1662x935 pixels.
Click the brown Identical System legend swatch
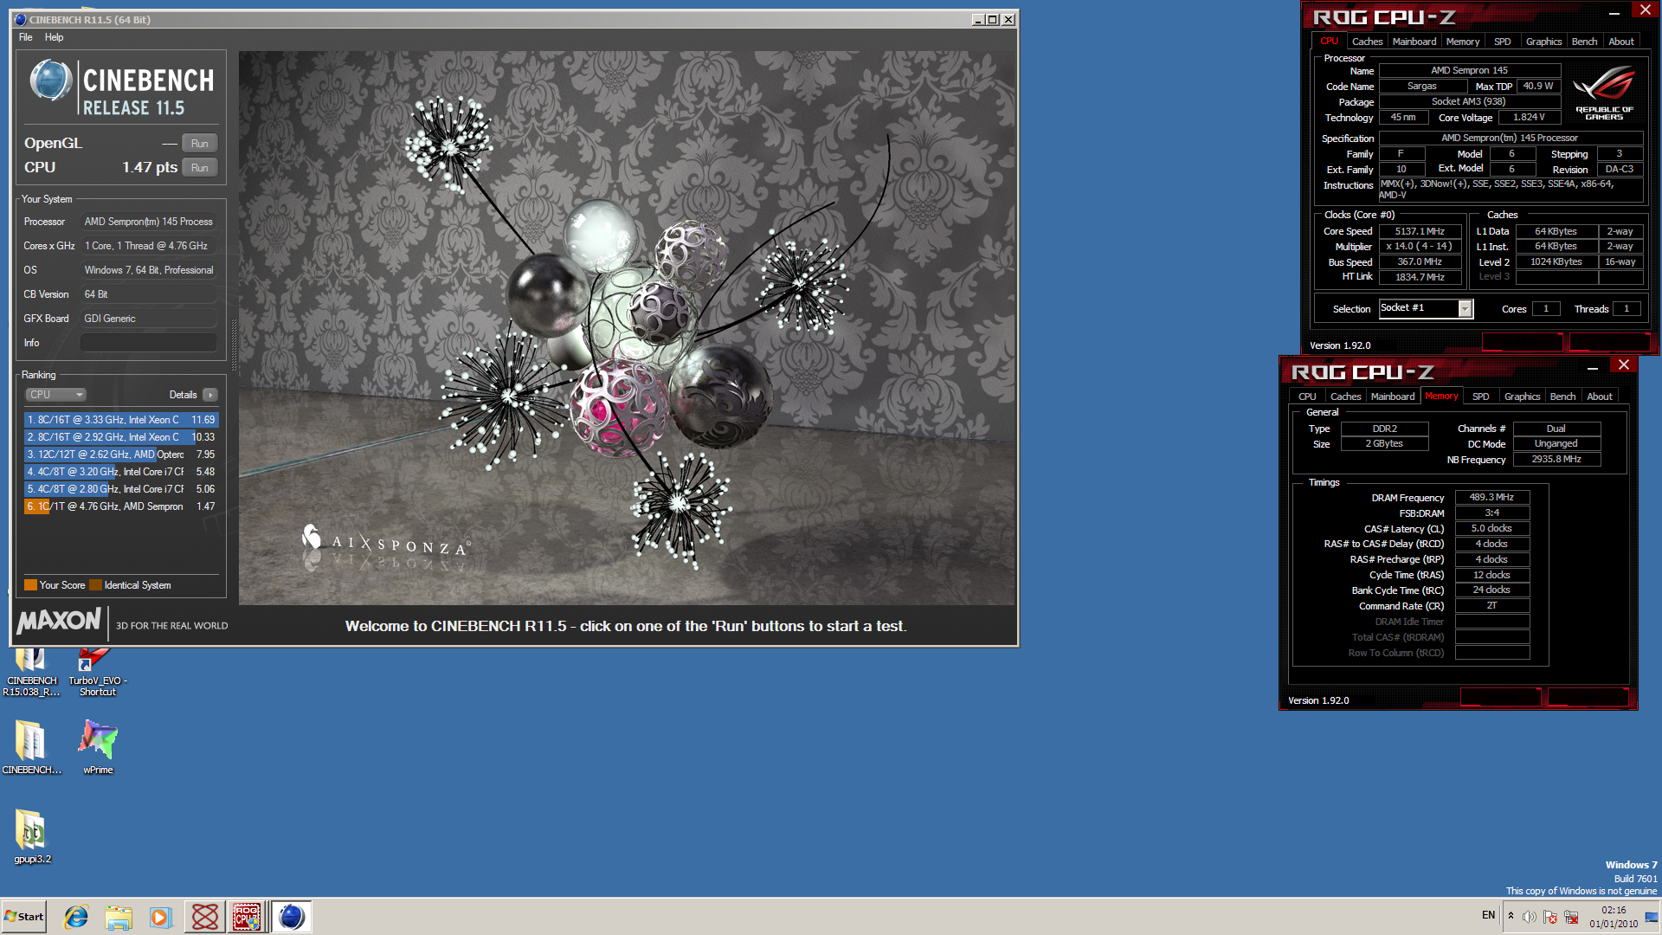(95, 585)
